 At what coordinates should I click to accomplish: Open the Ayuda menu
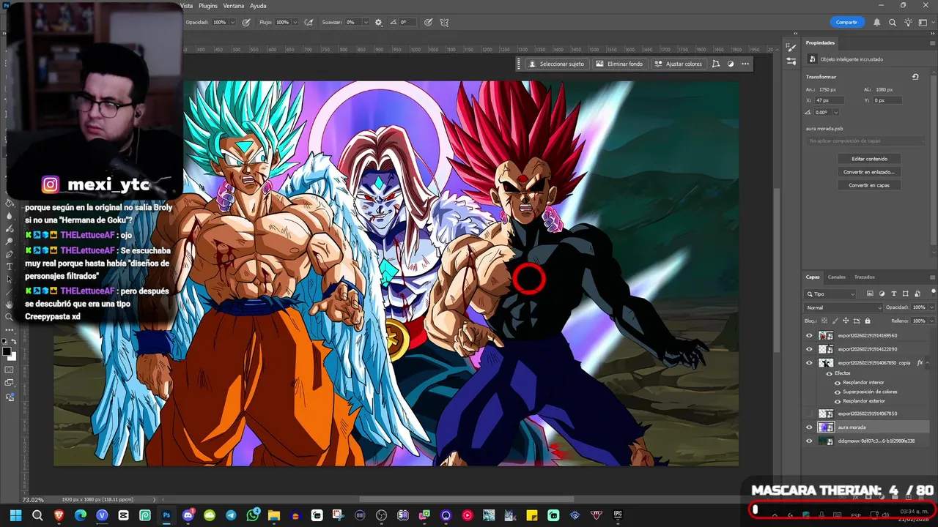(258, 5)
